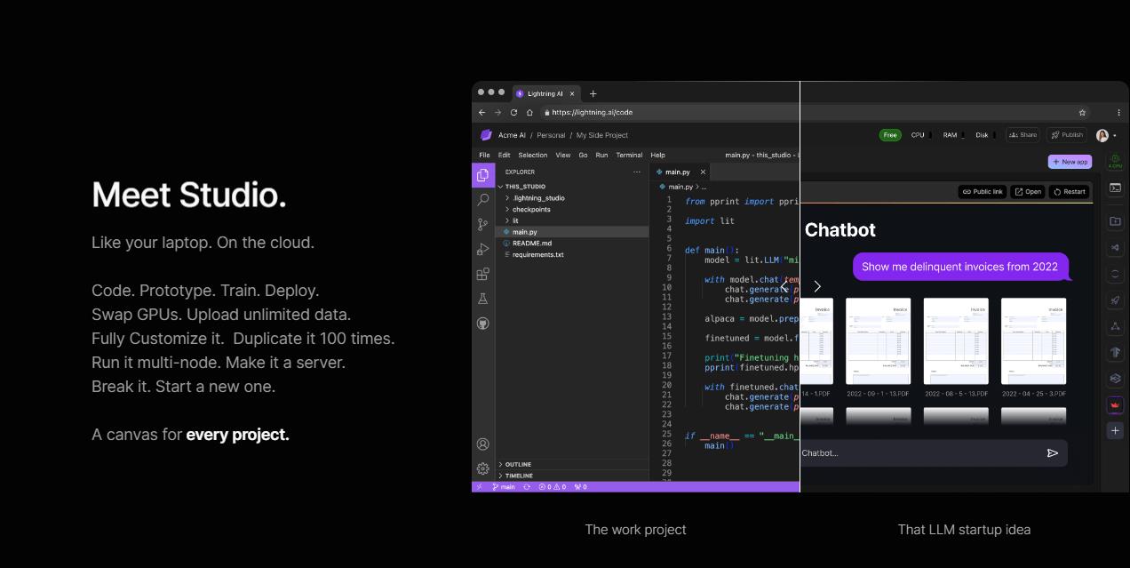Image resolution: width=1130 pixels, height=568 pixels.
Task: Expand the .lightning_studio folder
Action: coord(536,198)
